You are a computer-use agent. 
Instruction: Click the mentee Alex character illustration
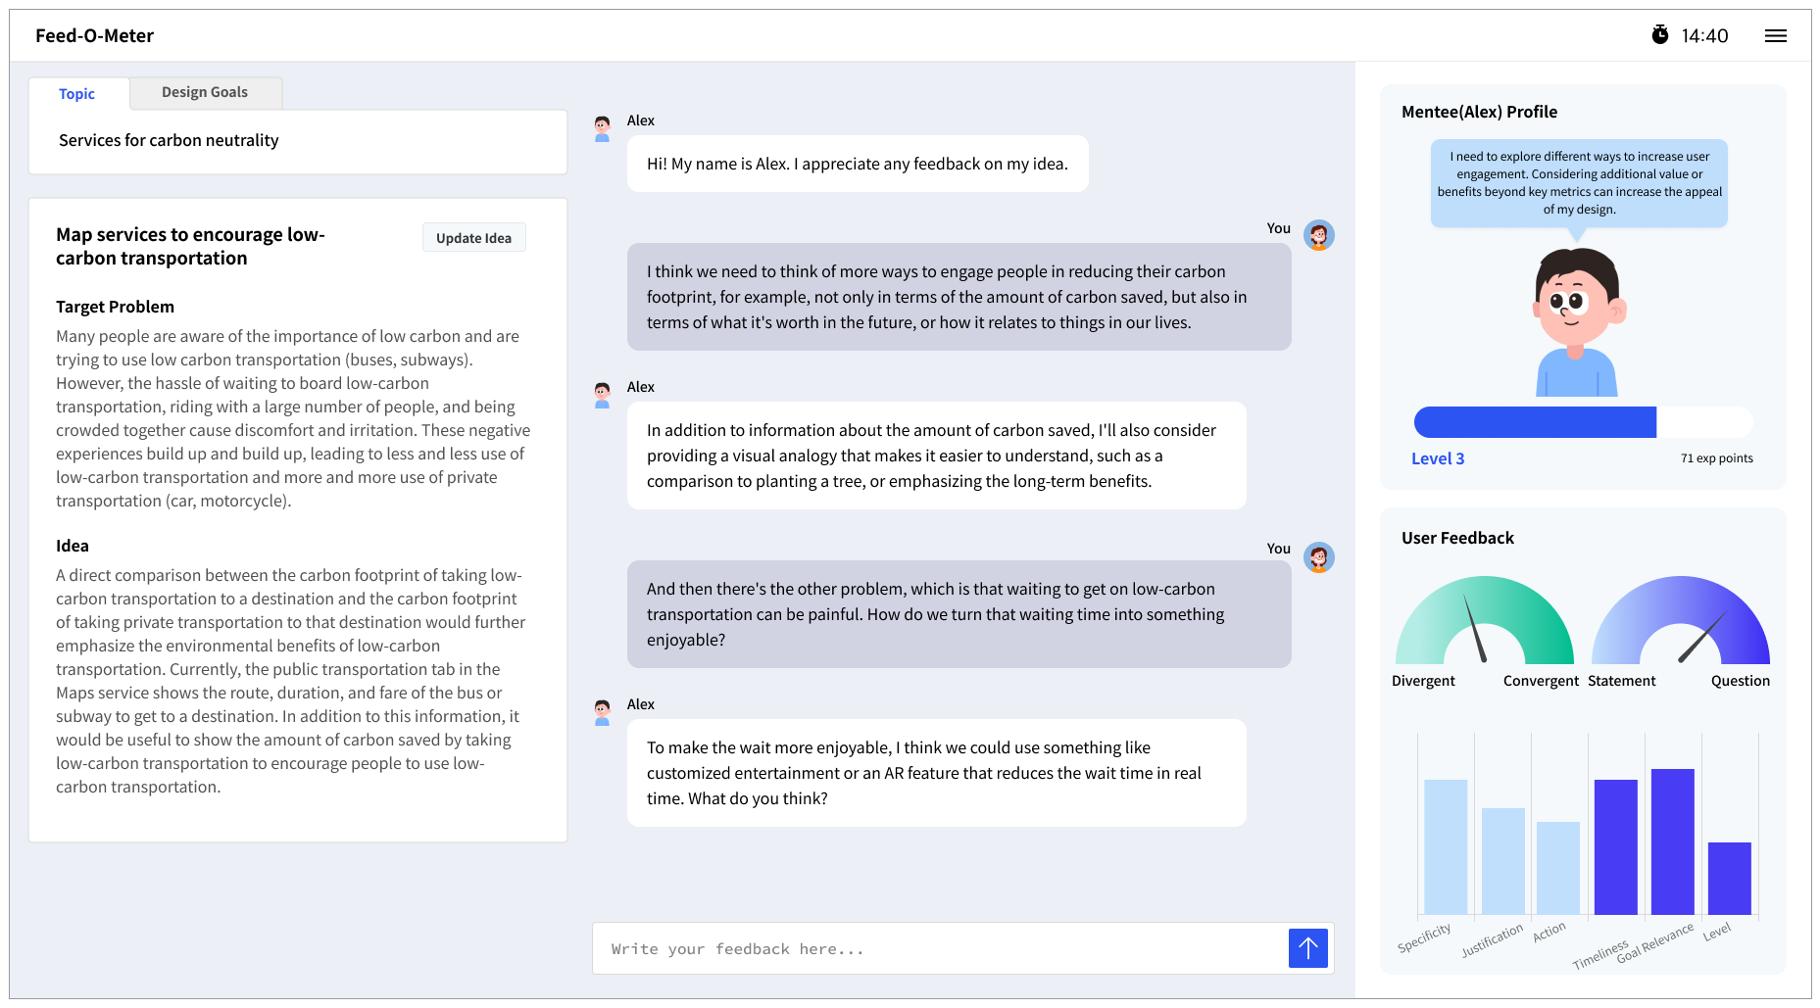tap(1577, 320)
